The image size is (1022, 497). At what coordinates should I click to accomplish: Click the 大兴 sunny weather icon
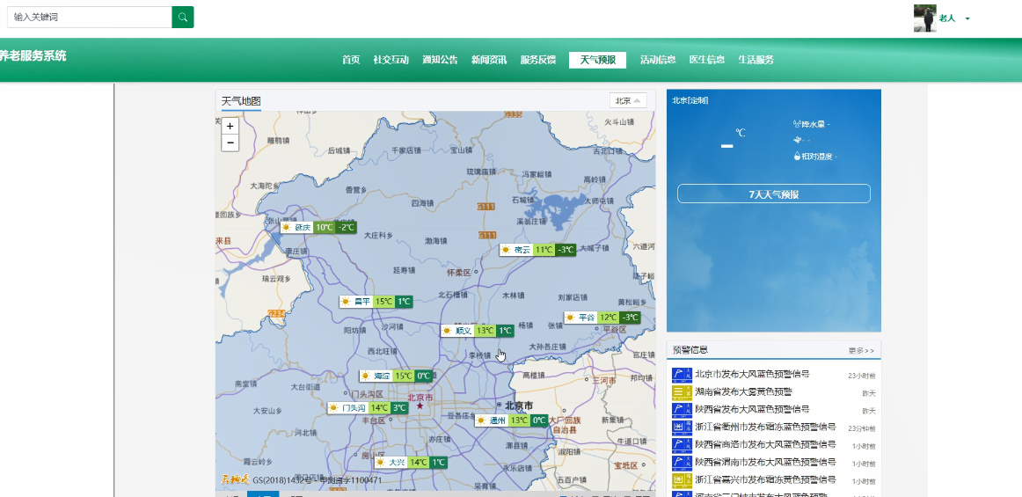pos(381,463)
